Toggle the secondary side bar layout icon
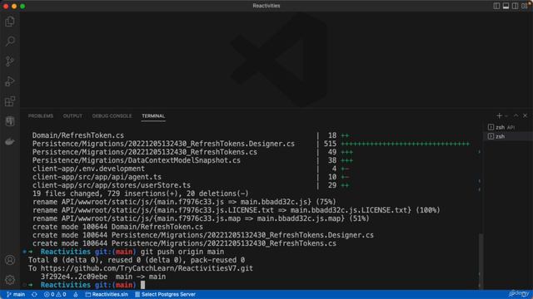This screenshot has width=533, height=299. [515, 6]
